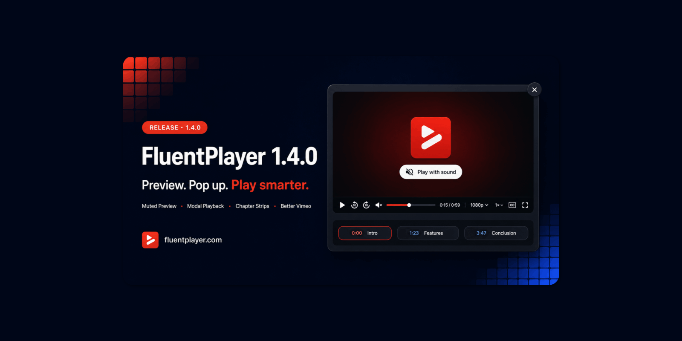This screenshot has height=341, width=682.
Task: Click the FluentPlayer 1.4.0 heading
Action: point(230,156)
